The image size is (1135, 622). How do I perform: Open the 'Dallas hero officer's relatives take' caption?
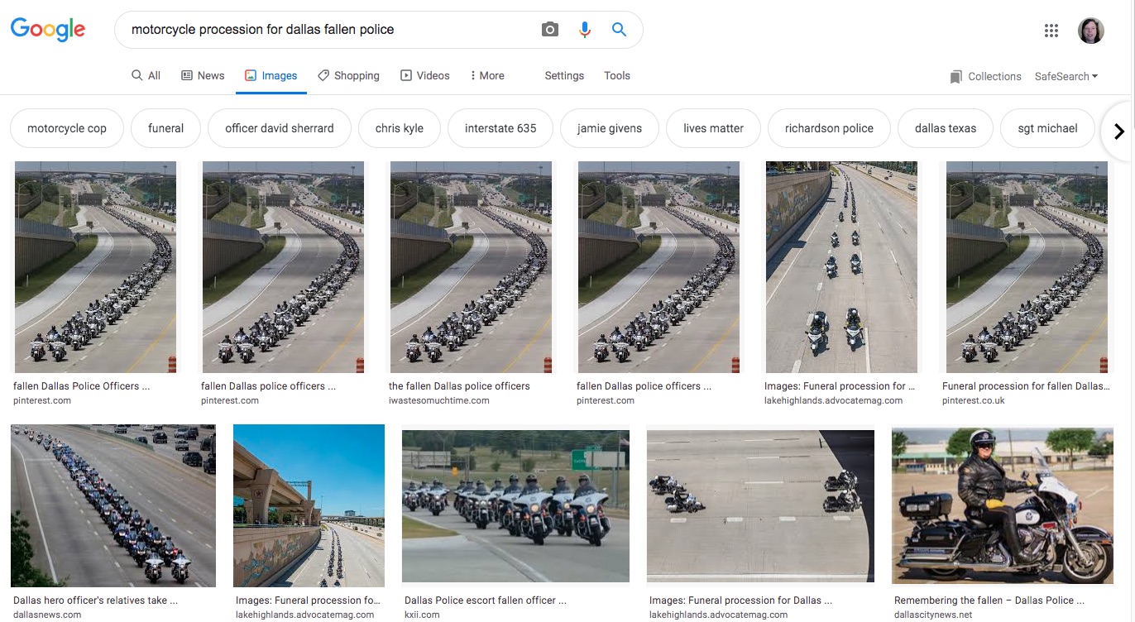tap(95, 600)
